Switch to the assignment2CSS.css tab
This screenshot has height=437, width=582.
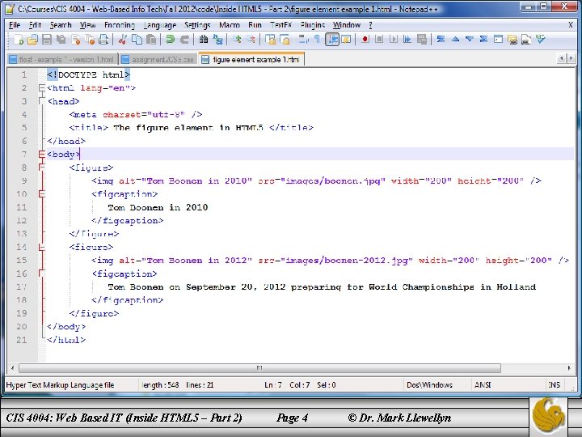pos(159,59)
